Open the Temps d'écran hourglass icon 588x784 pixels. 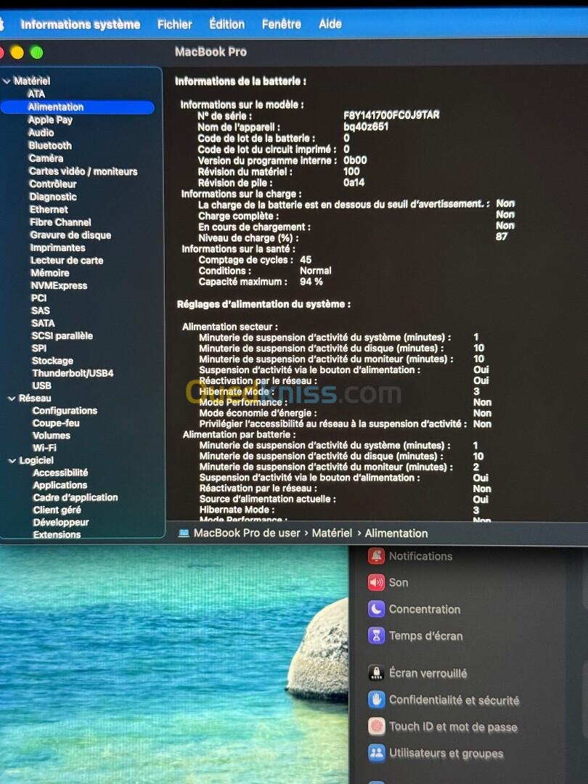pos(376,635)
